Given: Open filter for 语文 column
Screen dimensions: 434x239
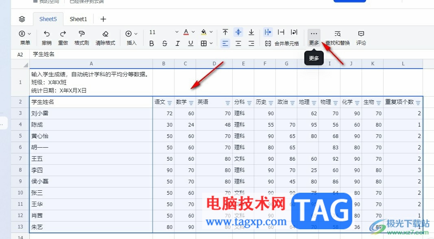Looking at the screenshot, I should point(169,103).
